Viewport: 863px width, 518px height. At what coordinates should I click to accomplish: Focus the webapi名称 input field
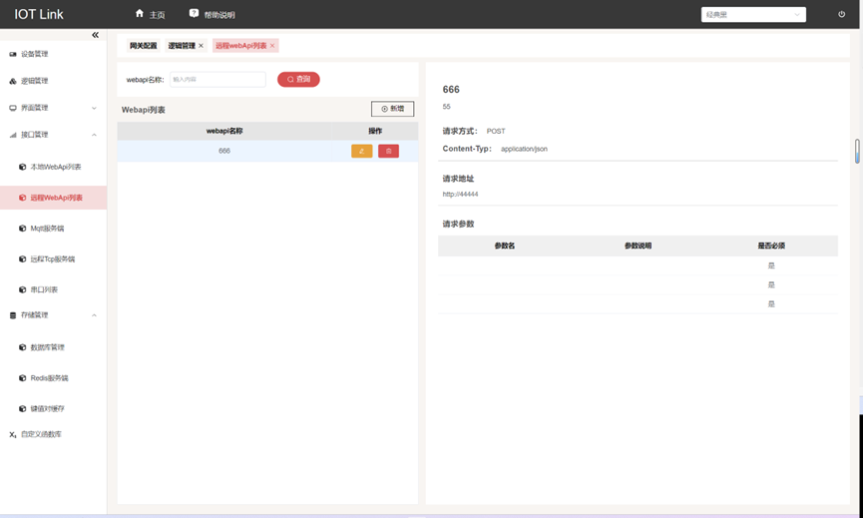tap(217, 79)
